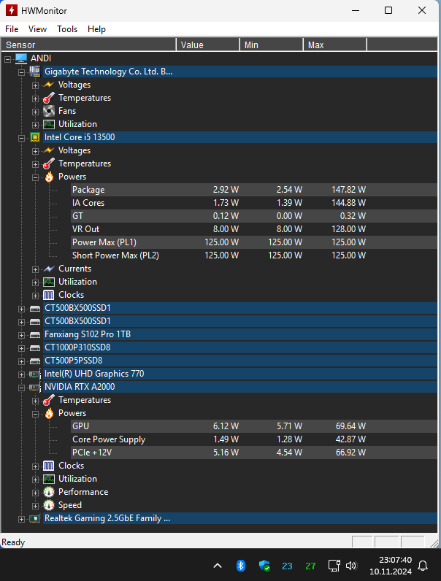Click the NVIDIA Speed gauge icon
This screenshot has width=441, height=581.
click(48, 505)
